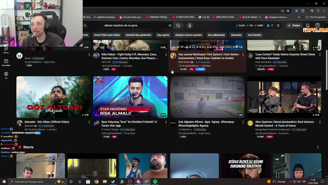
Task: Open the Samo channel name link
Action: pos(28,58)
